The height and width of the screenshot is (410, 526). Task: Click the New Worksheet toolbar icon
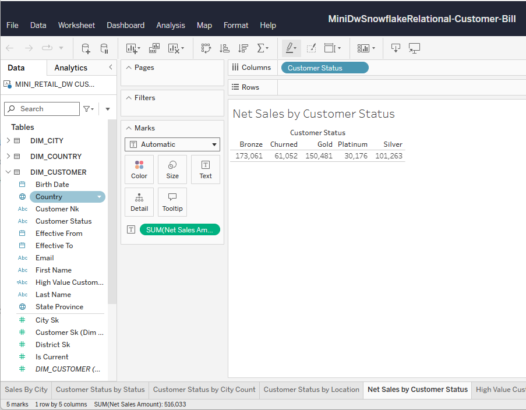[x=132, y=48]
